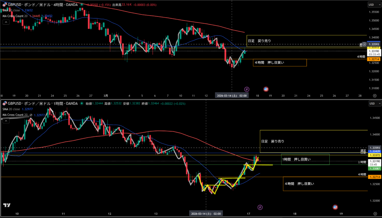
Task: Collapse indicator legend in upper 4-hour chart
Action: click(6, 22)
